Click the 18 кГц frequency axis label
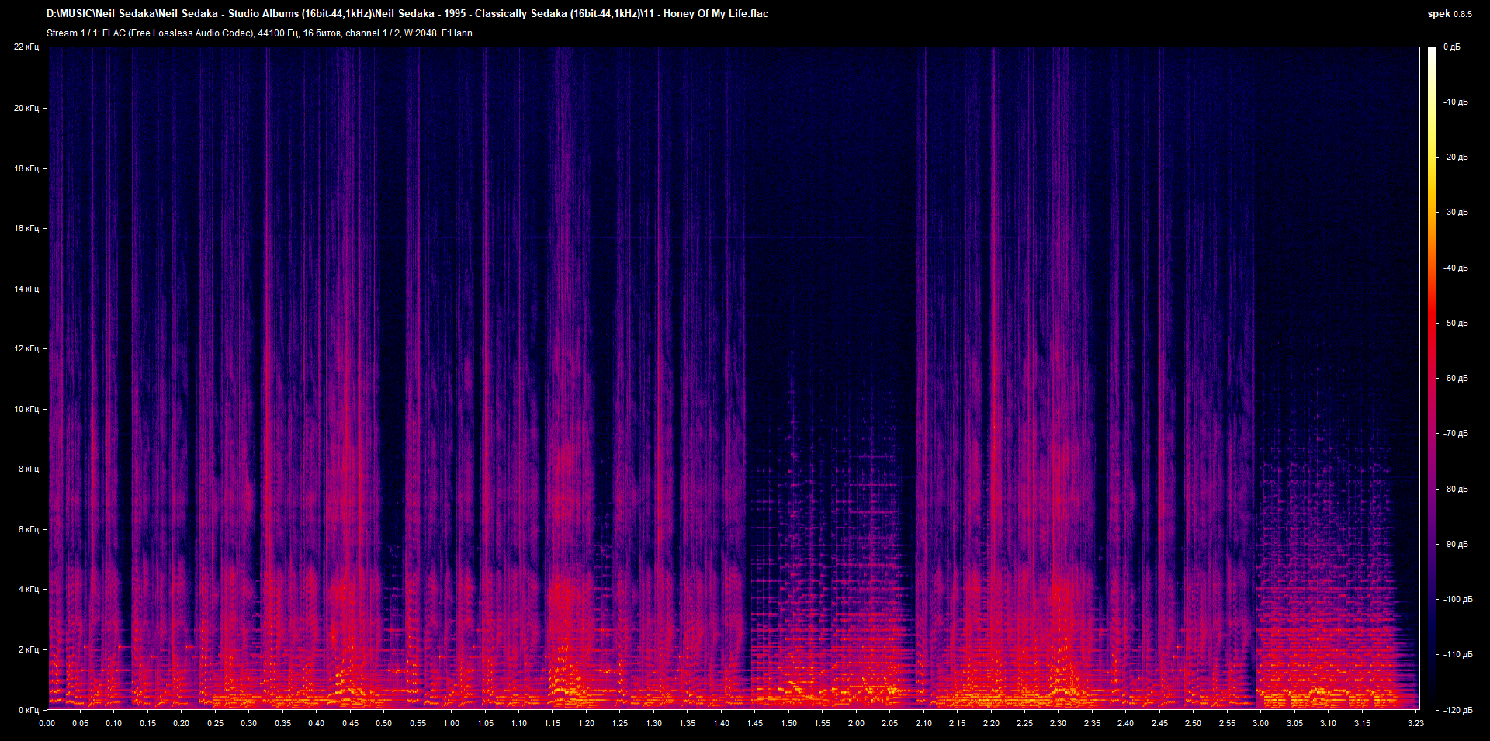1490x741 pixels. point(26,168)
